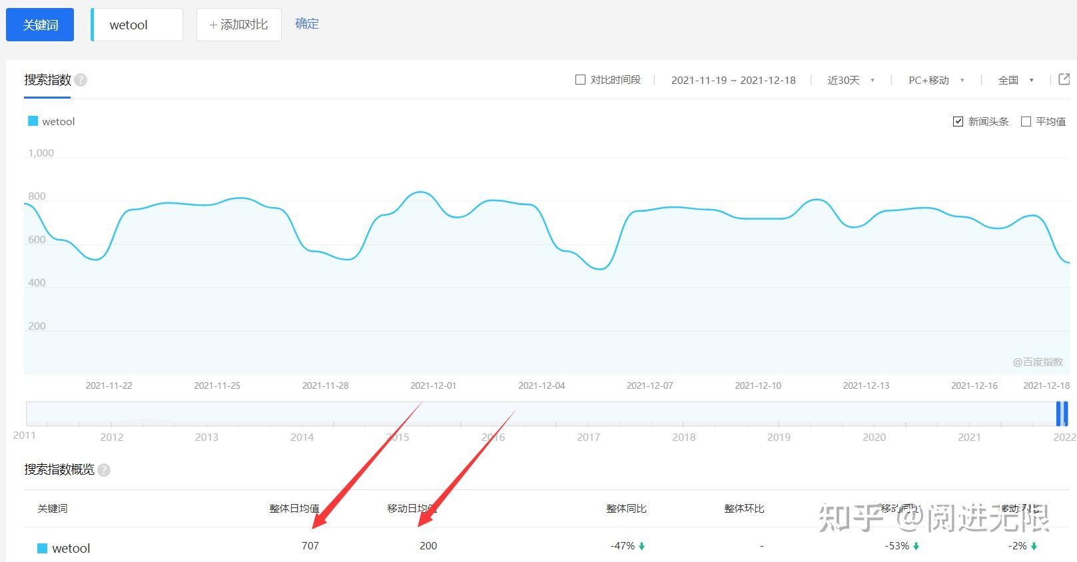Viewport: 1077px width, 562px height.
Task: Click 2018 on the timeline range bar
Action: [x=683, y=437]
